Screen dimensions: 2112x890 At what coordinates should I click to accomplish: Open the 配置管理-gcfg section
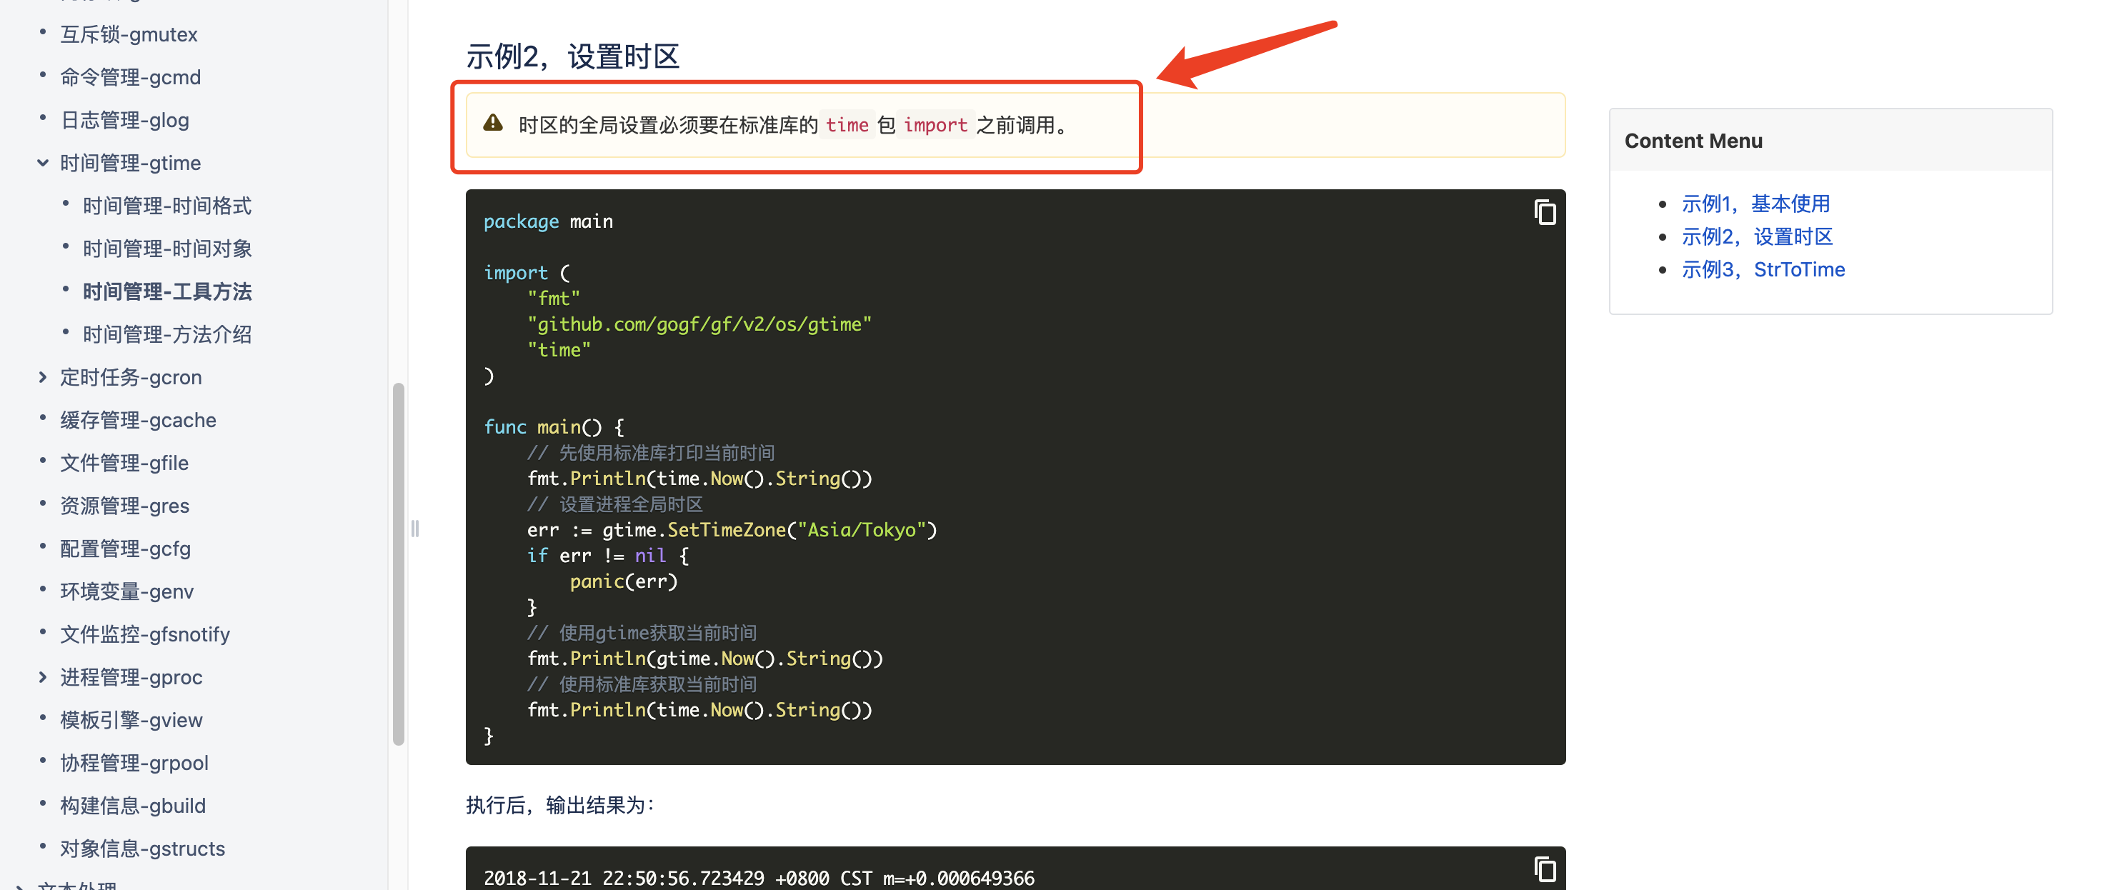pyautogui.click(x=124, y=549)
